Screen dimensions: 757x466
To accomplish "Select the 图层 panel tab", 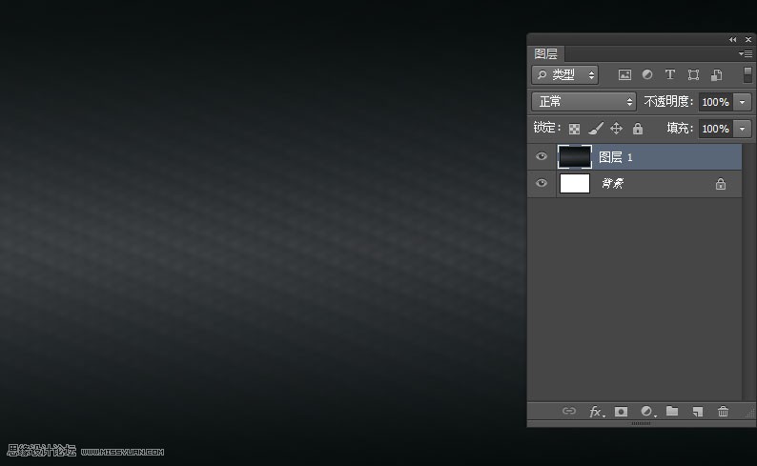I will pos(546,54).
